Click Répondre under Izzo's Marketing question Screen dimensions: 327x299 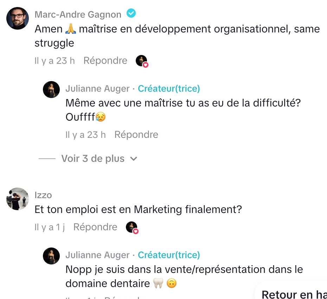coord(95,227)
